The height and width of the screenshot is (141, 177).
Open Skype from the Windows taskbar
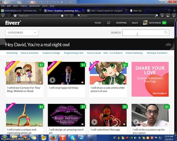(72, 138)
